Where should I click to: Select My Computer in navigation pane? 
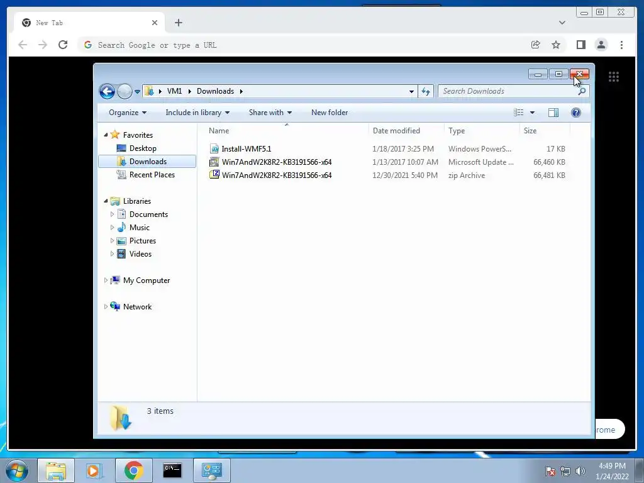click(146, 280)
